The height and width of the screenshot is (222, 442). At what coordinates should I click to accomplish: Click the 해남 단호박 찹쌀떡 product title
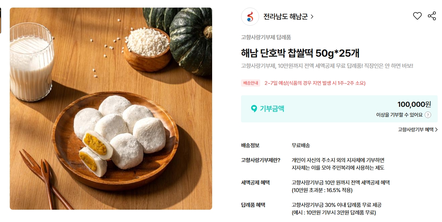300,53
